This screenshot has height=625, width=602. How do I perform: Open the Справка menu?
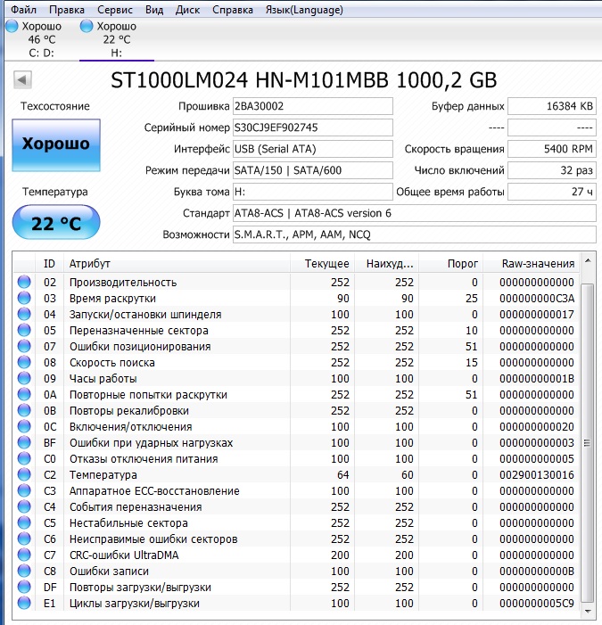pyautogui.click(x=233, y=10)
